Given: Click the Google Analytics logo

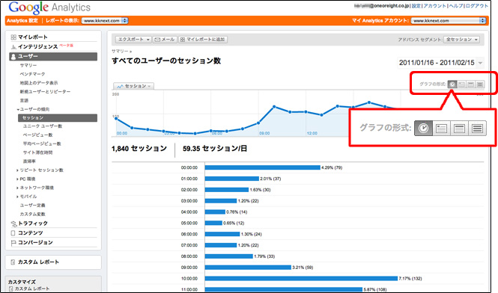Looking at the screenshot, I should [49, 7].
